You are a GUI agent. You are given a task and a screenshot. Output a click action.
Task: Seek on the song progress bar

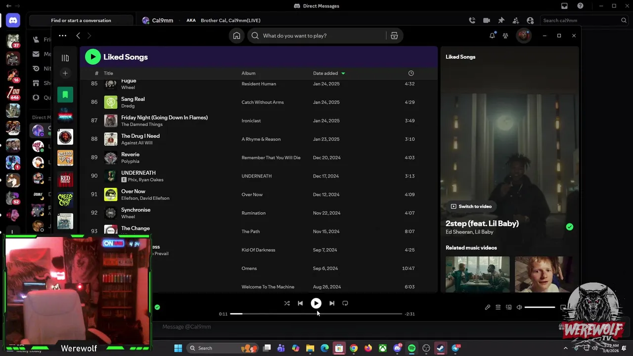click(x=316, y=314)
